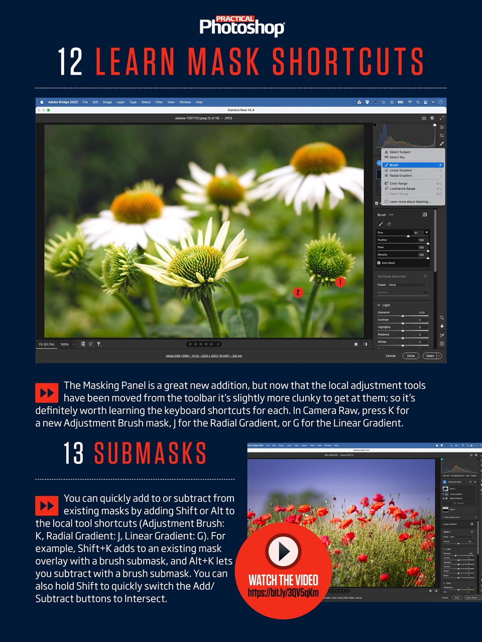The image size is (482, 642).
Task: Click the Done button
Action: [411, 356]
